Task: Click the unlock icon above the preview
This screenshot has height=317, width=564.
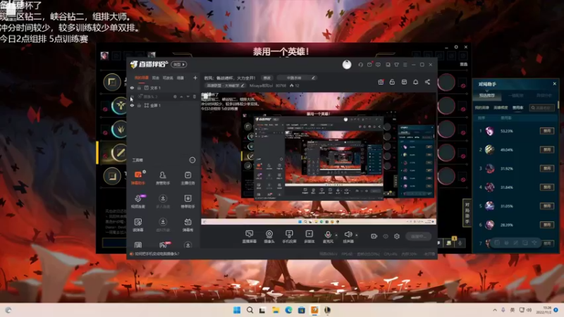Action: [x=392, y=82]
